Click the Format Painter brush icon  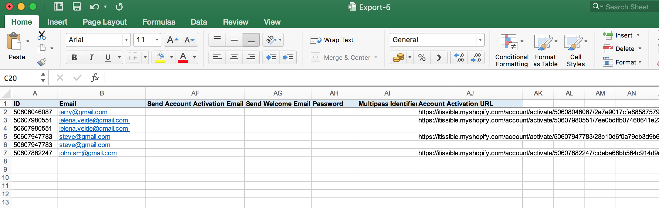(x=42, y=62)
